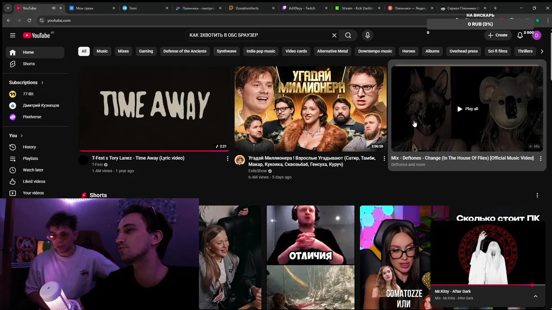Open more options for Deftones mix
The height and width of the screenshot is (310, 552).
(541, 158)
